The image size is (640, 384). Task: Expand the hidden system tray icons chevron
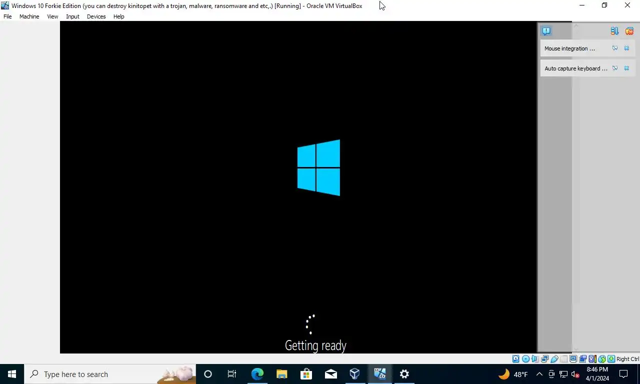pyautogui.click(x=539, y=374)
